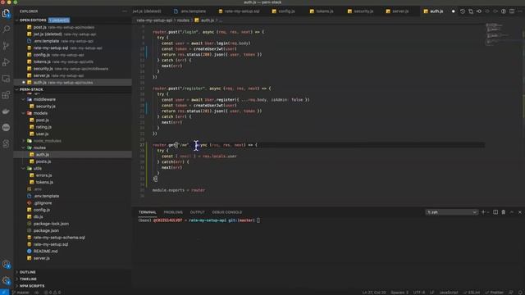Open the Run and Debug view
This screenshot has height=295, width=525.
click(x=6, y=62)
